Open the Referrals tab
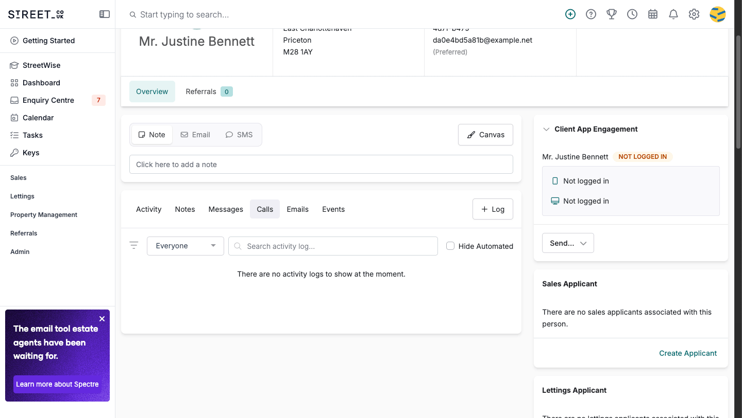 point(209,92)
